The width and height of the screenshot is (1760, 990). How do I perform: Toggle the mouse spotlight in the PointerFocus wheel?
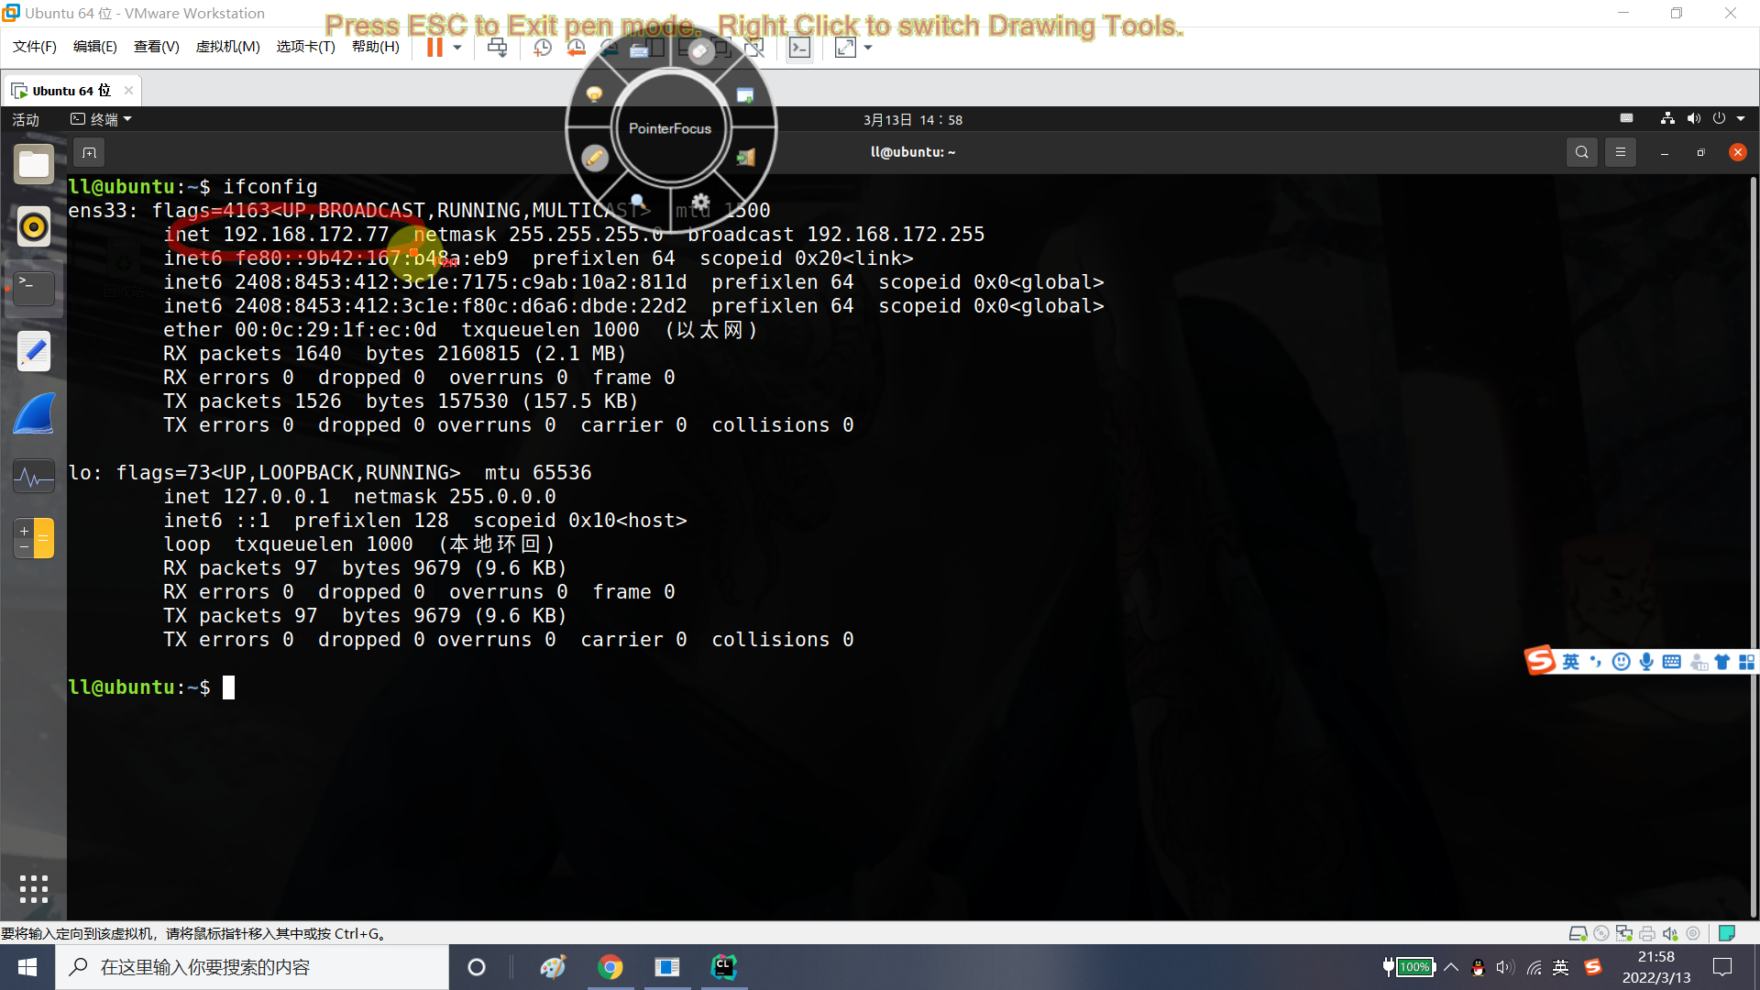(x=700, y=53)
